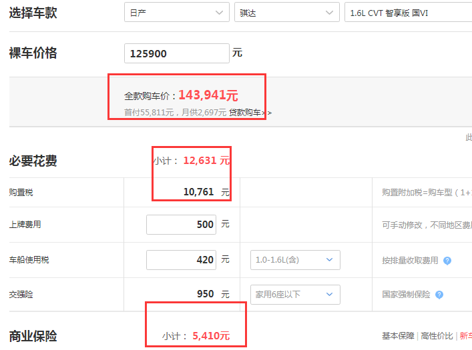The image size is (472, 350).
Task: Click help icon next to 按排量收取费用
Action: tap(447, 261)
